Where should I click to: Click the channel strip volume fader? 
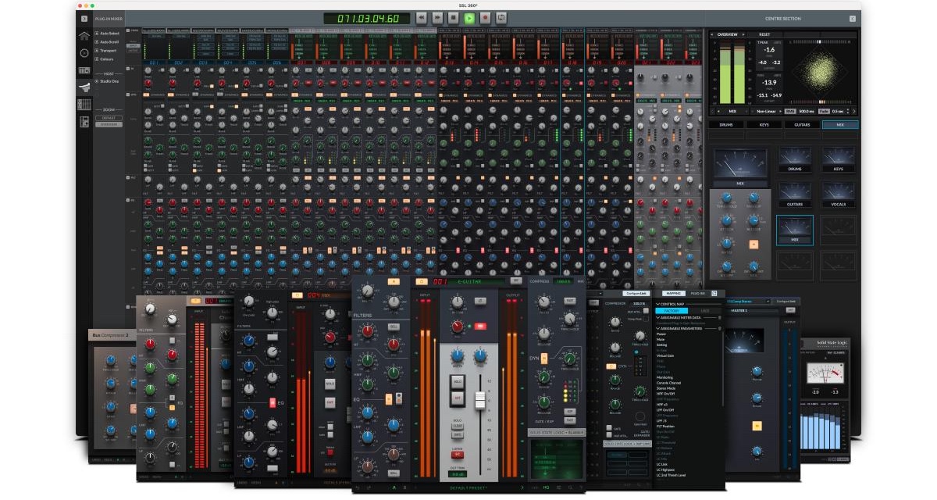tap(481, 399)
